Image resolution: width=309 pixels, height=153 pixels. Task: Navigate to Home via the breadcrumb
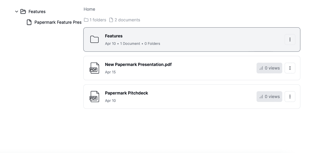(x=89, y=9)
